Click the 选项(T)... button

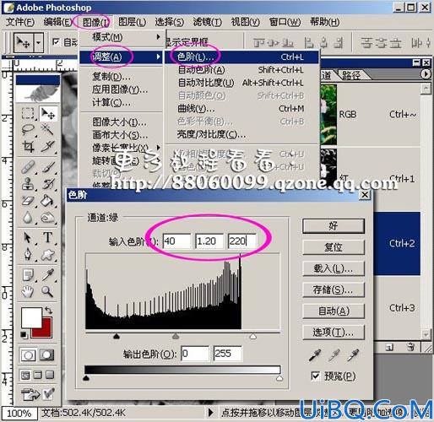click(334, 333)
